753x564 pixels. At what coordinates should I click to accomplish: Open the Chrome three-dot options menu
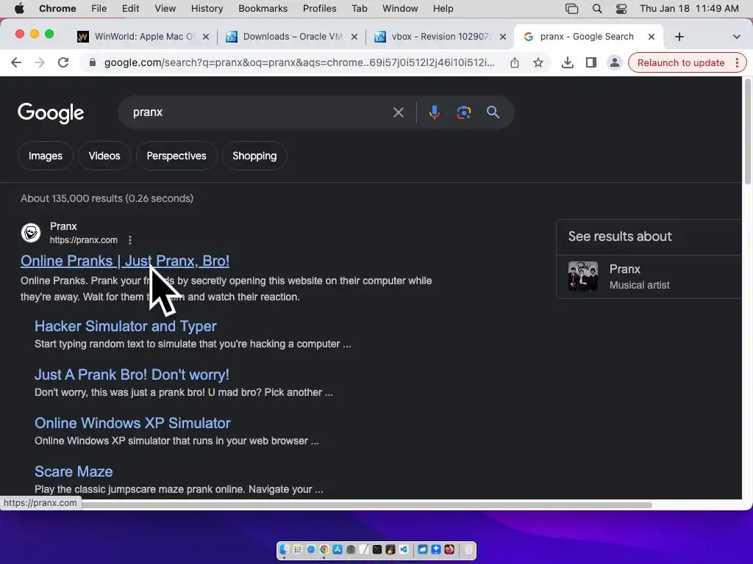(737, 62)
